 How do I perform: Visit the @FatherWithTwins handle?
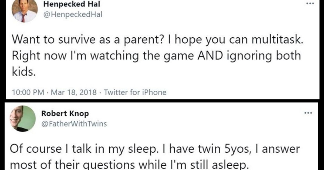(x=74, y=124)
